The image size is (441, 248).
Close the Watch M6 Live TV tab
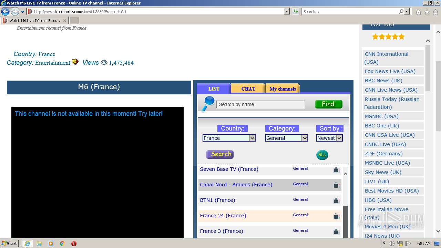point(65,21)
